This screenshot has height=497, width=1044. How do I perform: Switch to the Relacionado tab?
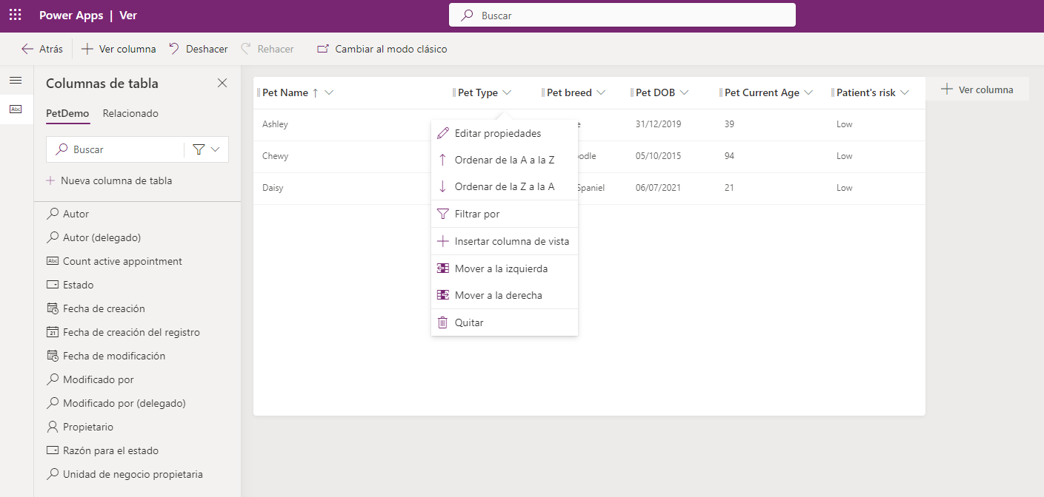click(130, 114)
